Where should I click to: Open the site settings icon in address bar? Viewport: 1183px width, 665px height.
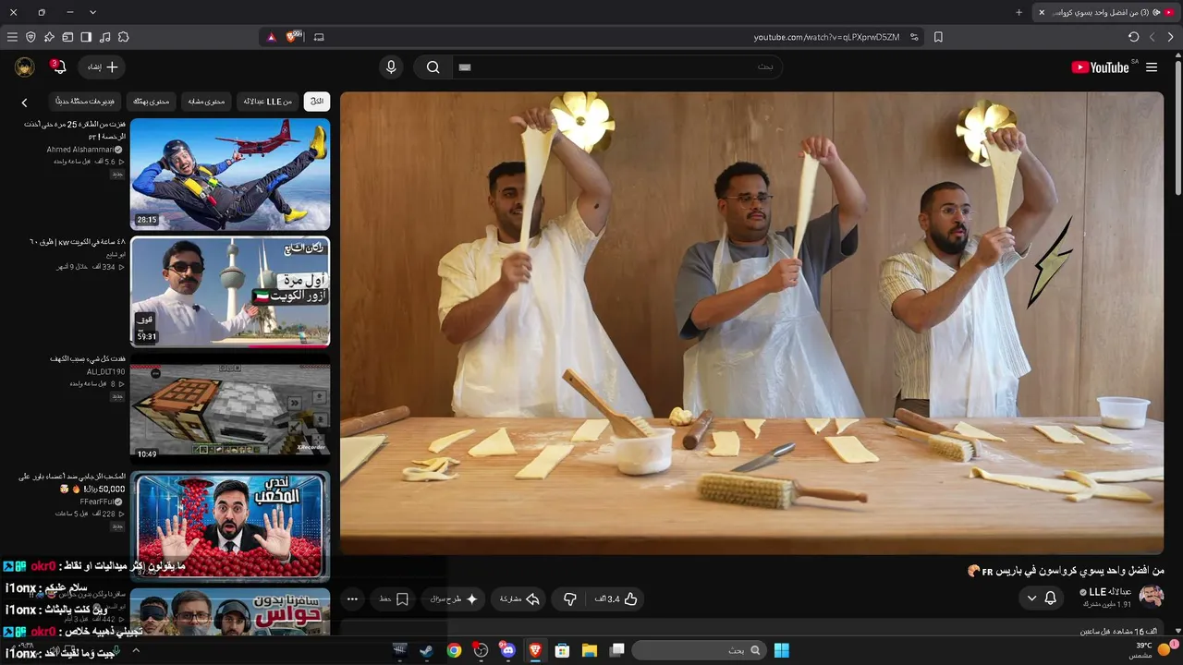[914, 37]
